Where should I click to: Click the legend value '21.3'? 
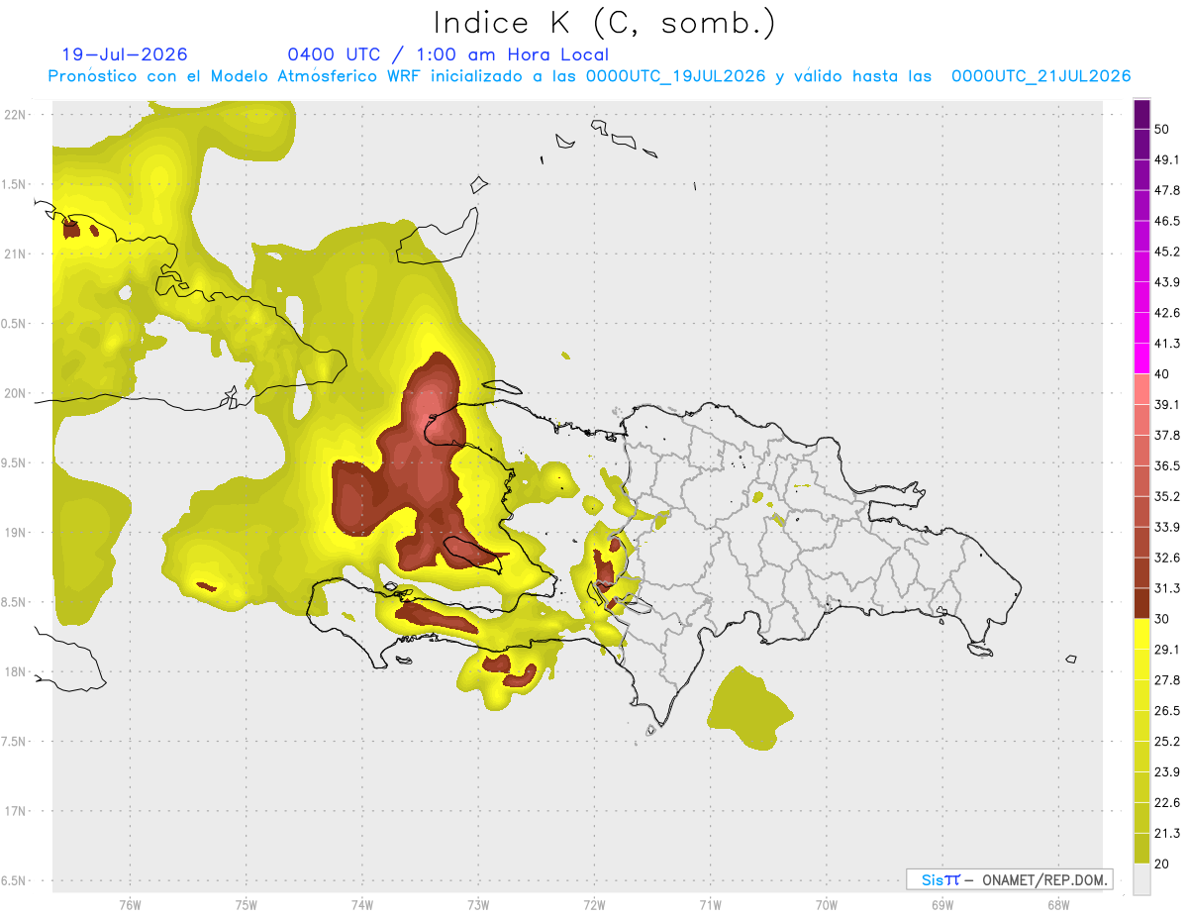tap(1167, 833)
